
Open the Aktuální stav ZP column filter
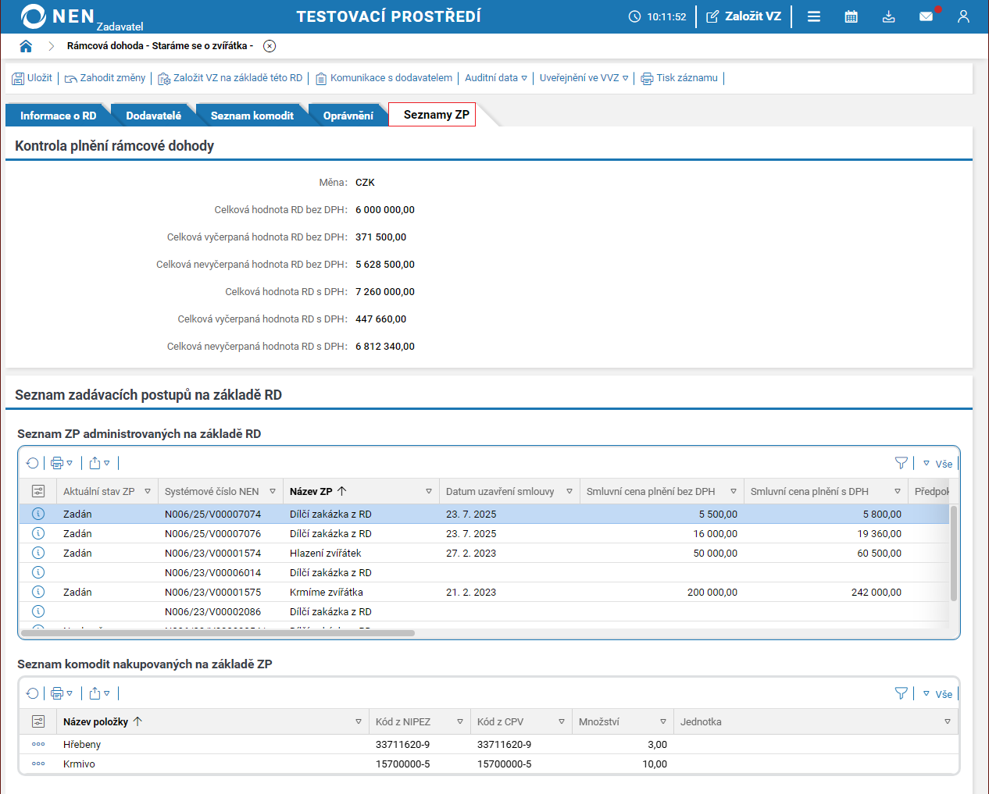(x=148, y=491)
